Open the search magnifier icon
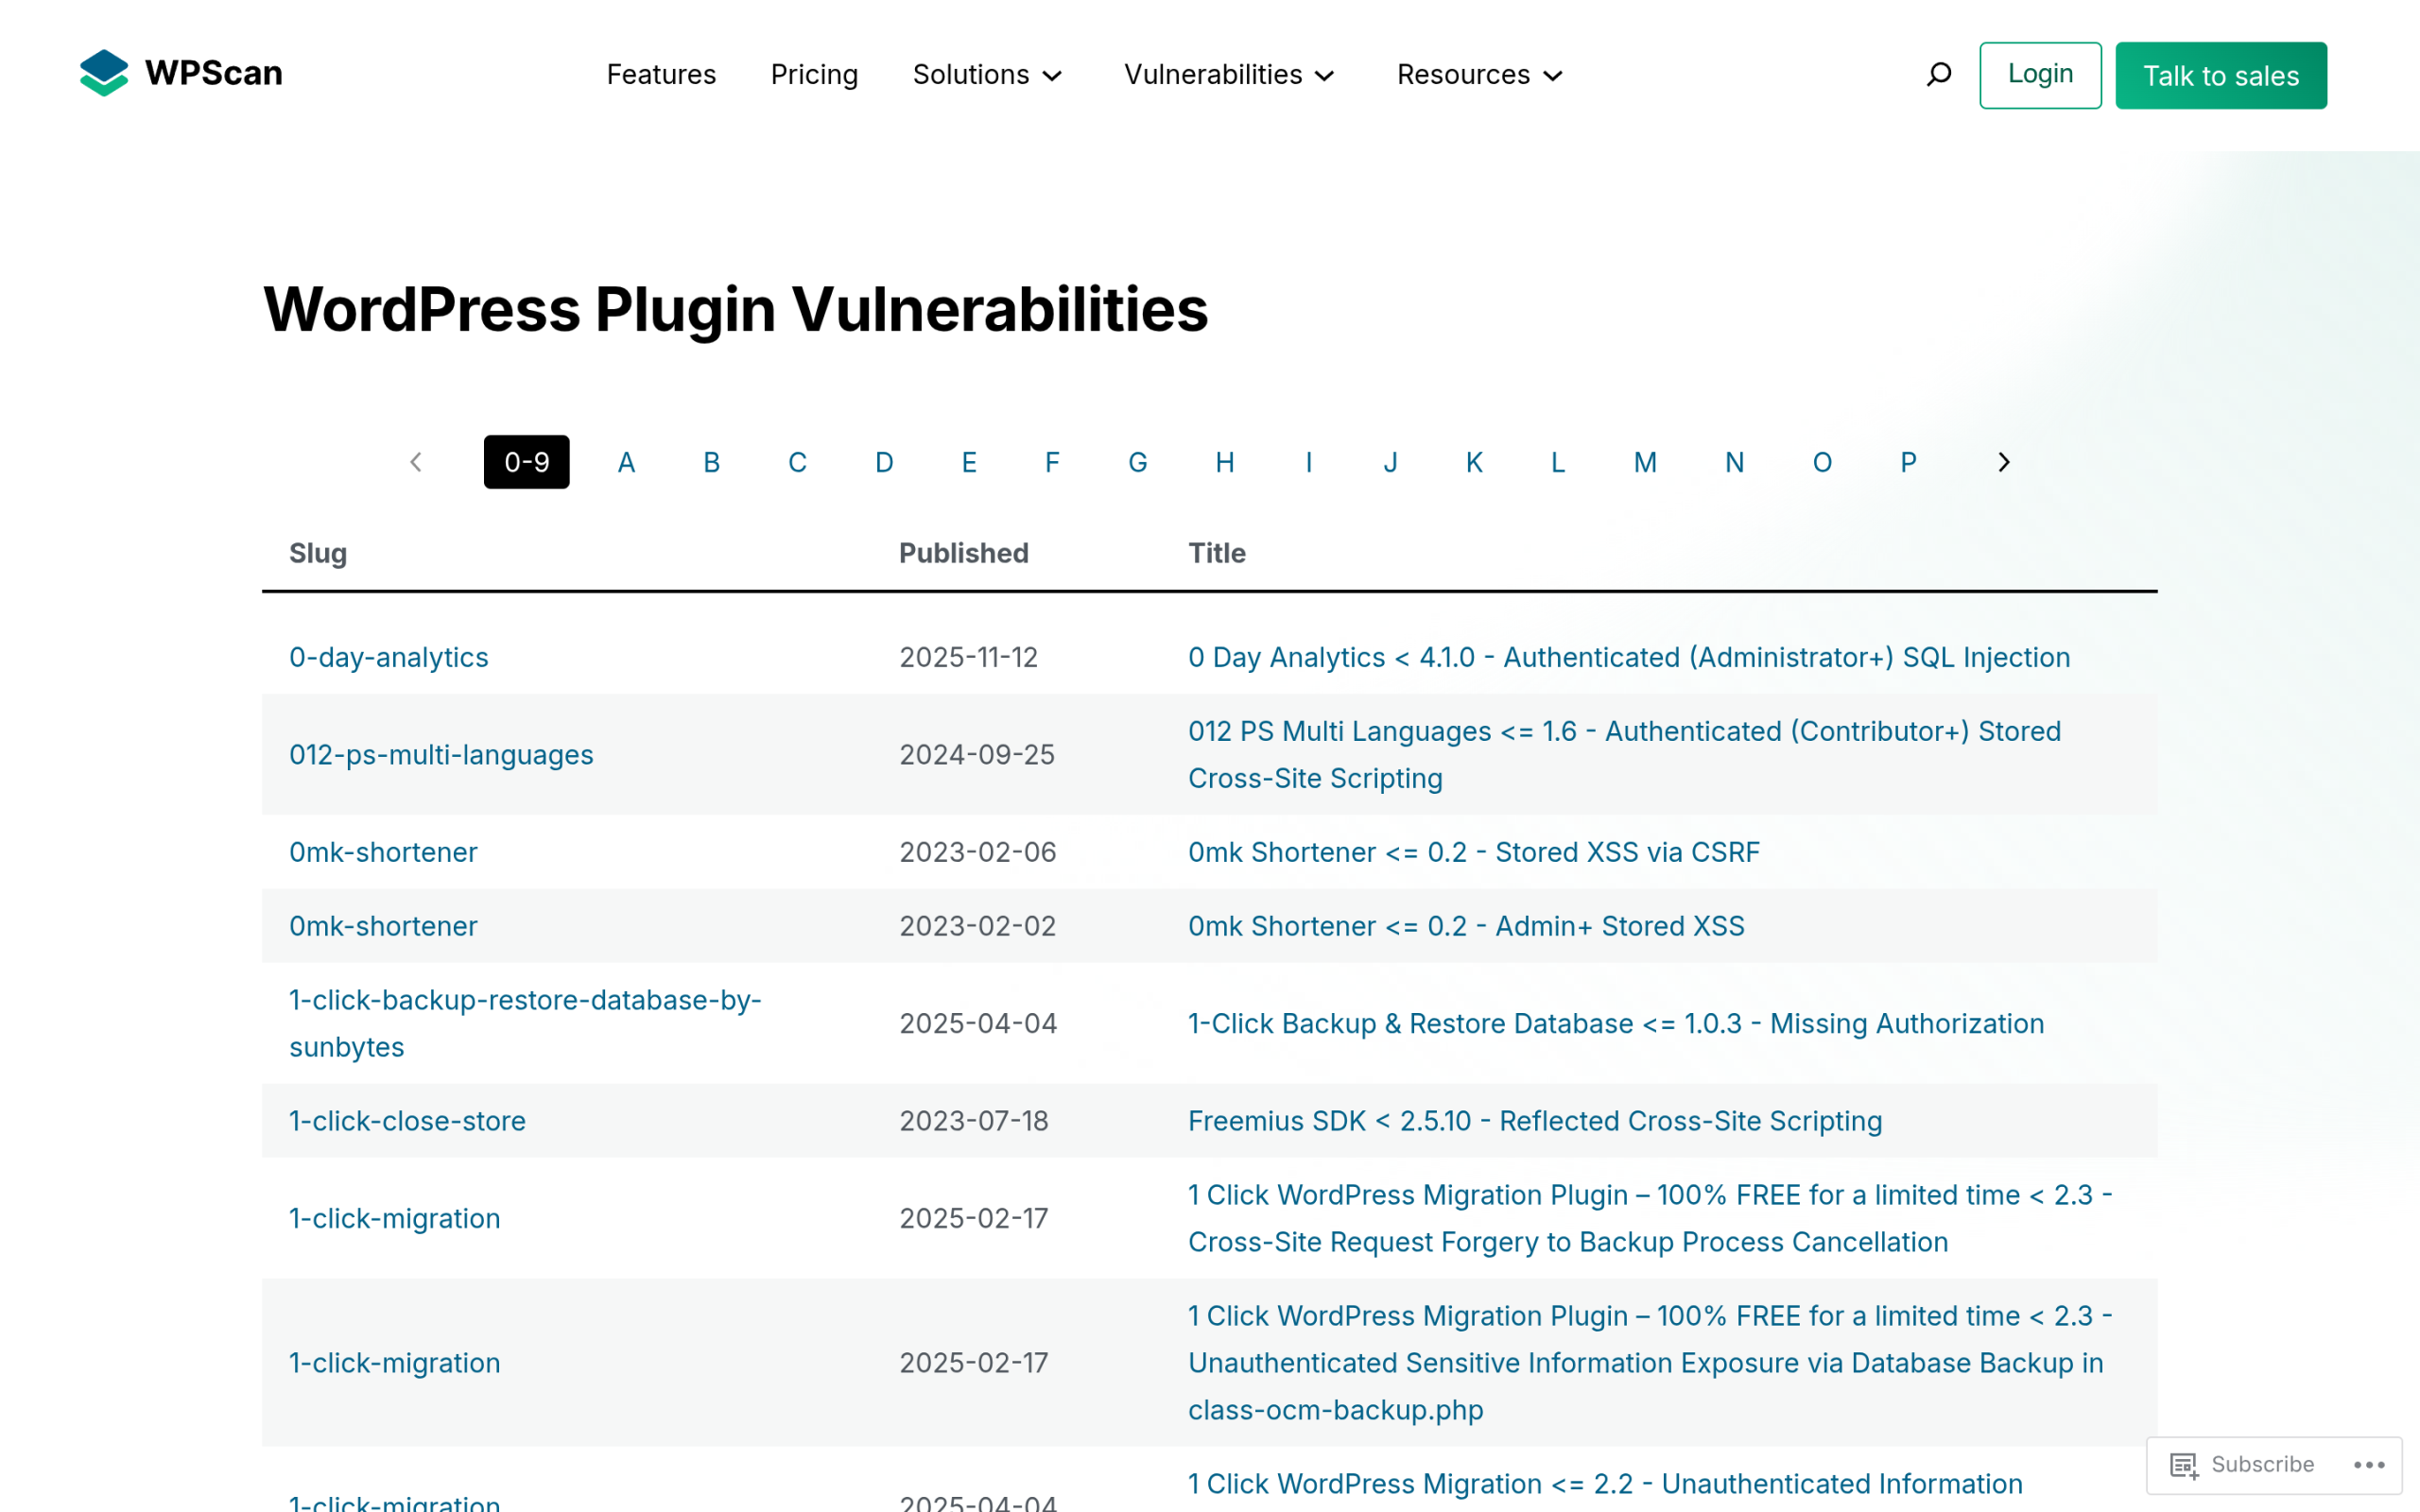Image resolution: width=2420 pixels, height=1512 pixels. 1939,75
